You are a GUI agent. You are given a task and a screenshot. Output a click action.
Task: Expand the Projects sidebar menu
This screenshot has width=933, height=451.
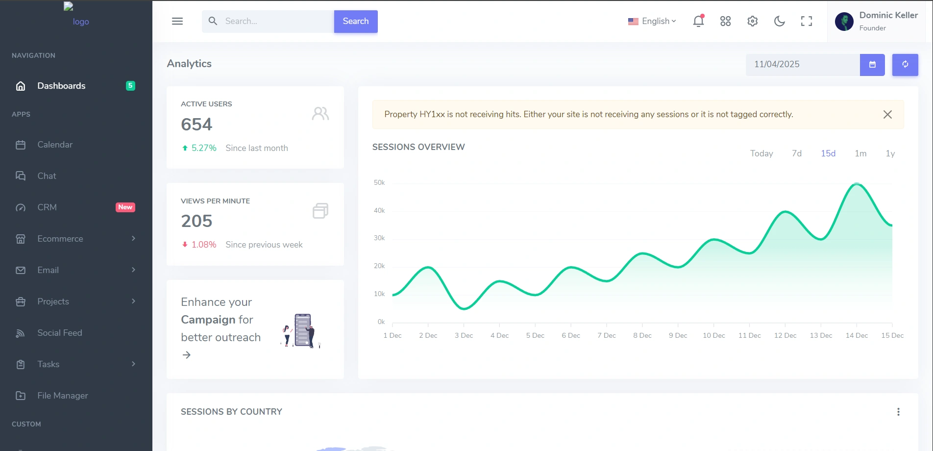[76, 301]
